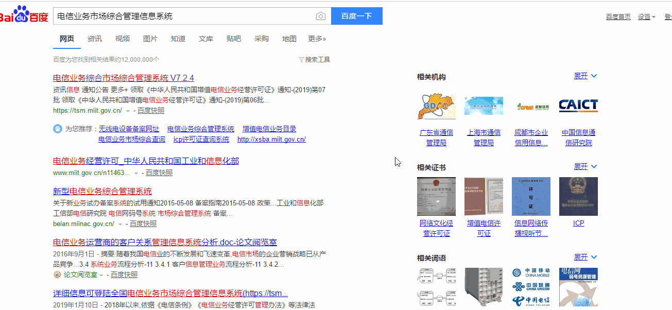Open the 地图 tab
Screen dimensions: 672x310
pos(289,39)
